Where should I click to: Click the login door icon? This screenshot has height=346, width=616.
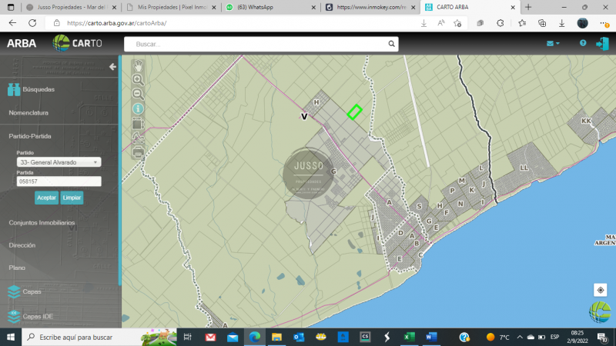601,43
